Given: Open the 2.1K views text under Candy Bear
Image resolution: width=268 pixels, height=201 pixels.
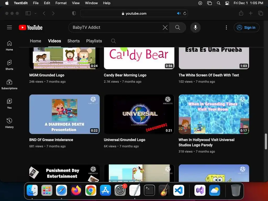Looking at the screenshot, I should tap(111, 82).
